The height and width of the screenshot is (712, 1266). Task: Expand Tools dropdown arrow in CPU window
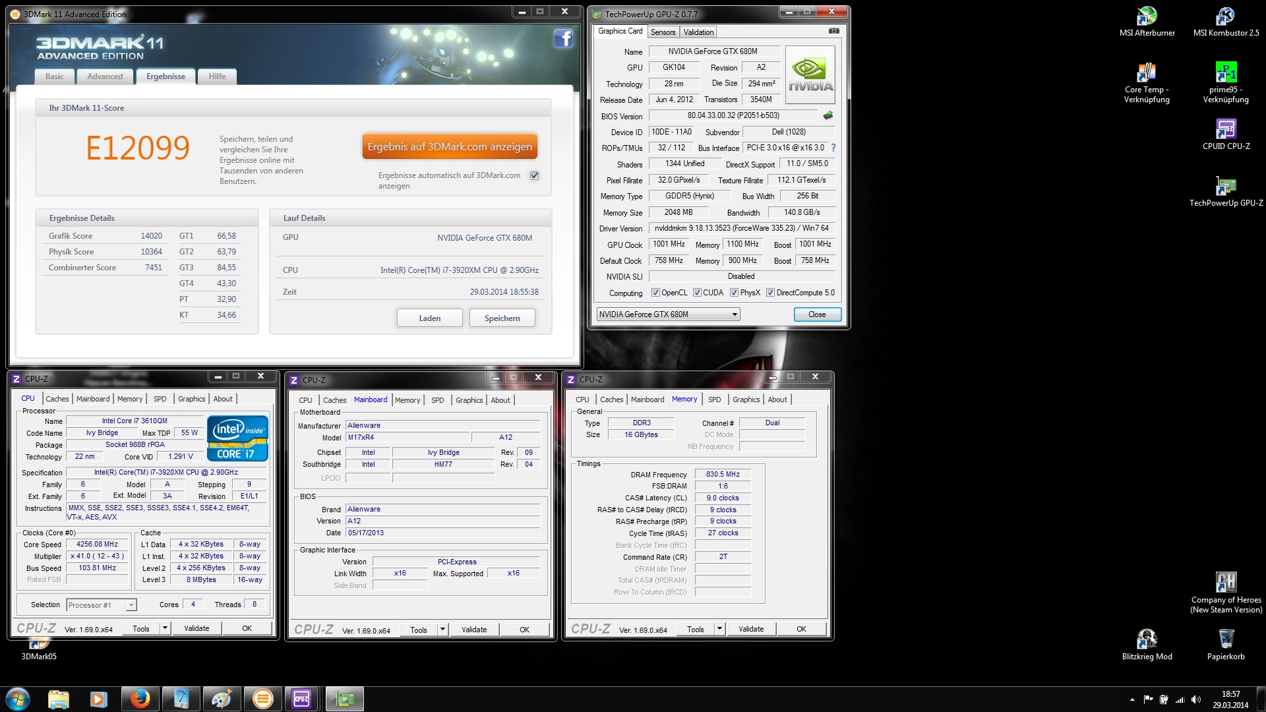pyautogui.click(x=165, y=628)
